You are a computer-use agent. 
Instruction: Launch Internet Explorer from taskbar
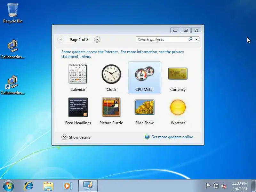[x=28, y=186]
